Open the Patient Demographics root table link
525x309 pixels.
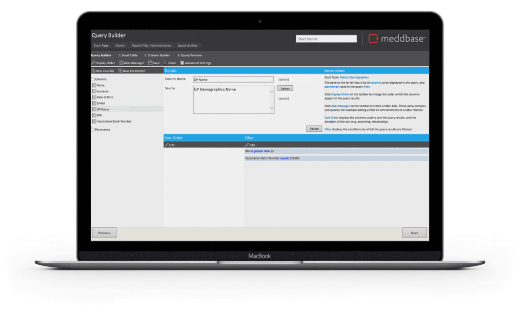(354, 78)
